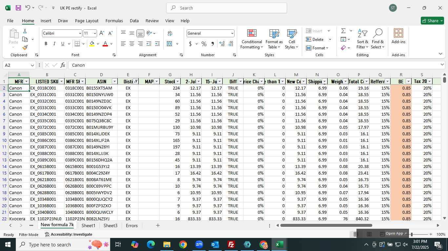
Task: Toggle Center horizontal alignment
Action: point(132,44)
